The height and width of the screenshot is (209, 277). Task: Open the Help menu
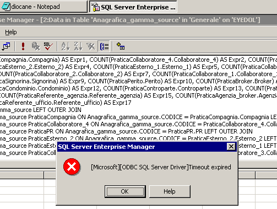coord(11,32)
